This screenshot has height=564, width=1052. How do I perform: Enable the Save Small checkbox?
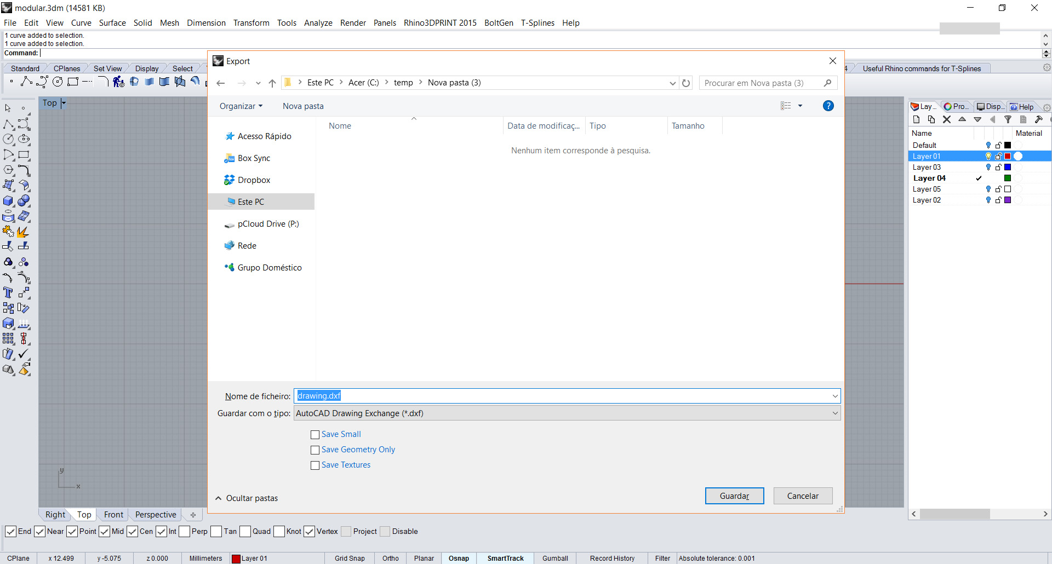pyautogui.click(x=315, y=435)
